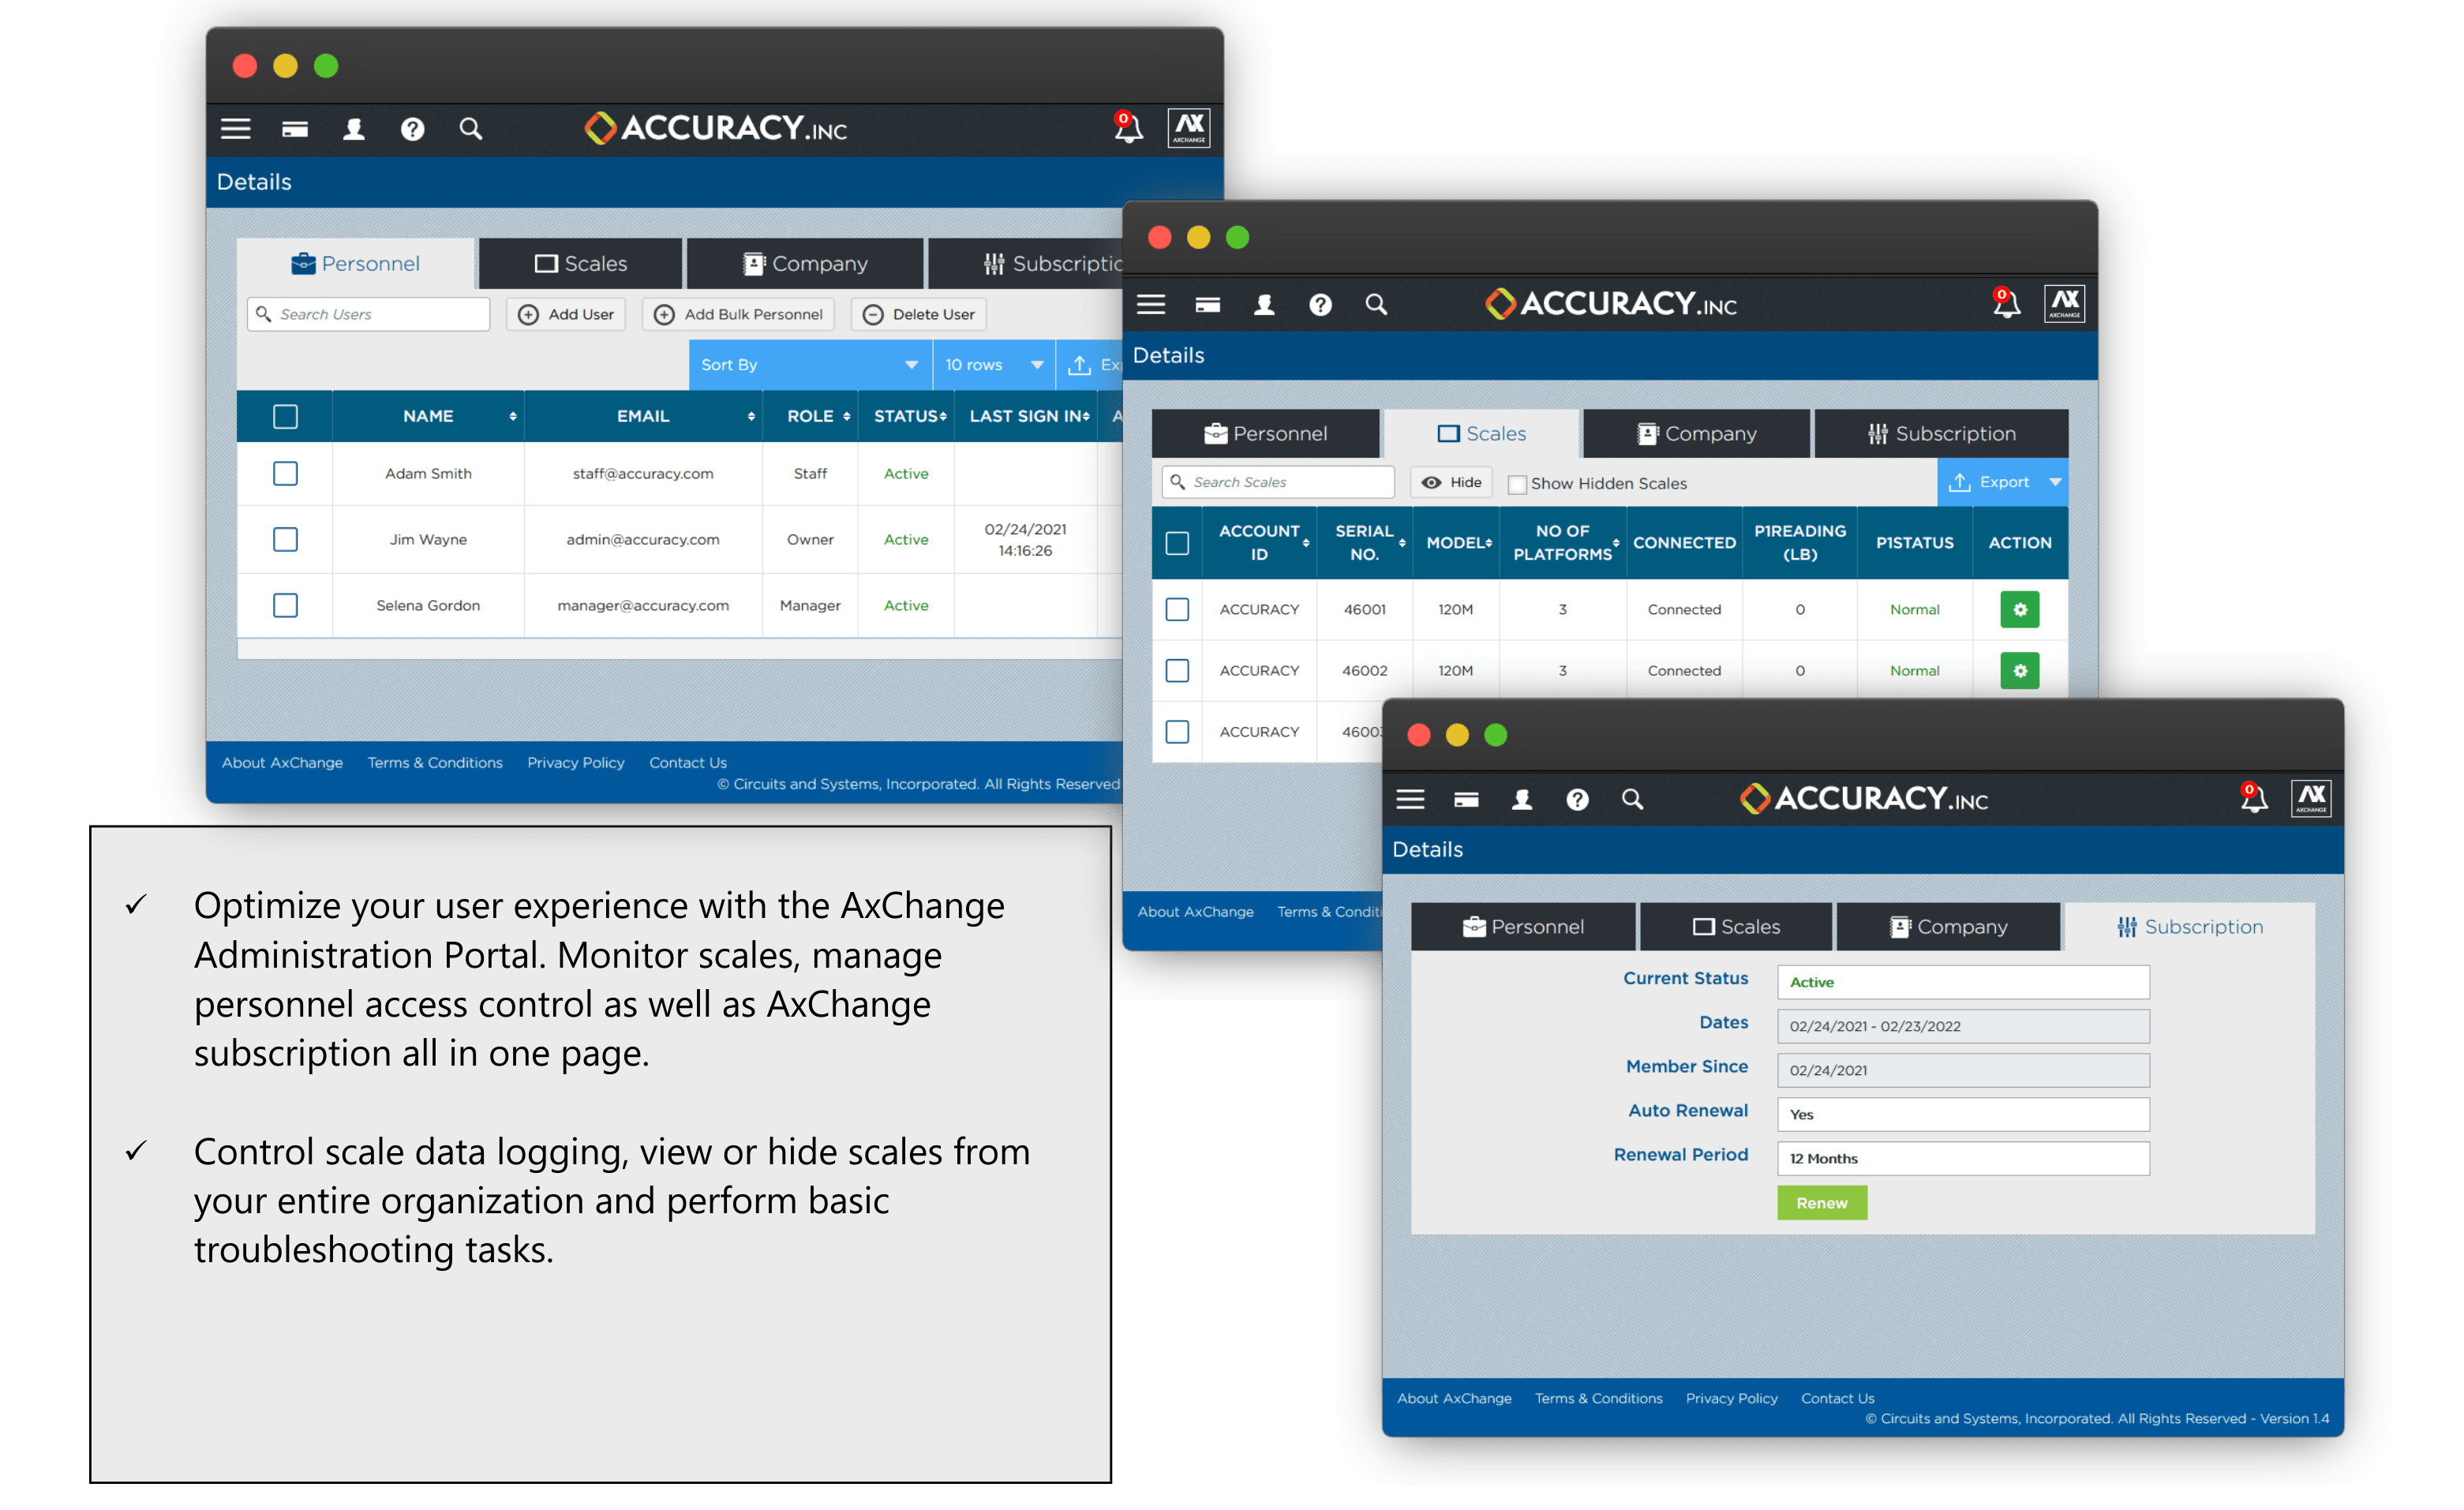Select Personnel tab in Personnel window

355,264
